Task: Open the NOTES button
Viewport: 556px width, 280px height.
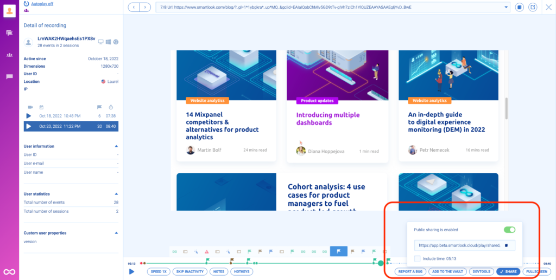Action: tap(219, 271)
